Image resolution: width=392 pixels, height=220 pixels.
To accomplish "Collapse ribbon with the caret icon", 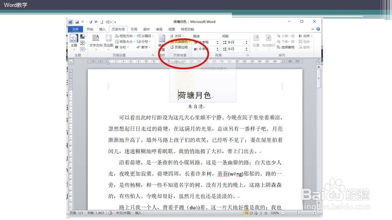I will click(x=312, y=29).
